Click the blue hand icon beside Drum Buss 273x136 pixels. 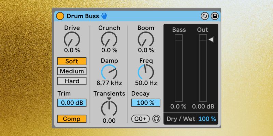(x=104, y=16)
